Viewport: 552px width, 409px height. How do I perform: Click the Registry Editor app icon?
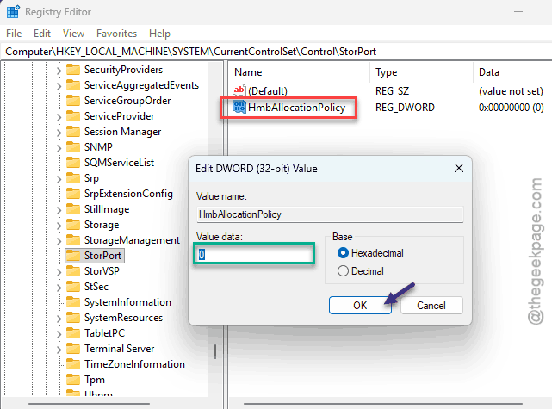[x=13, y=11]
